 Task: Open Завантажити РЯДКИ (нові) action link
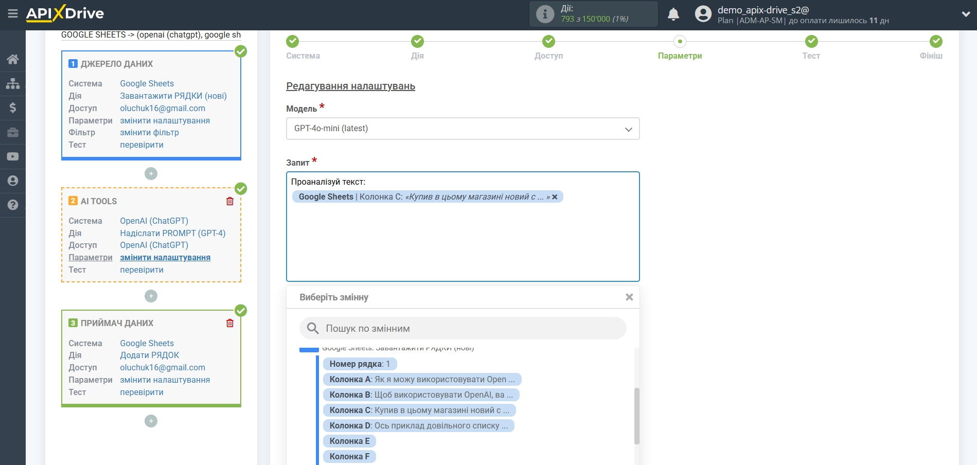tap(173, 96)
